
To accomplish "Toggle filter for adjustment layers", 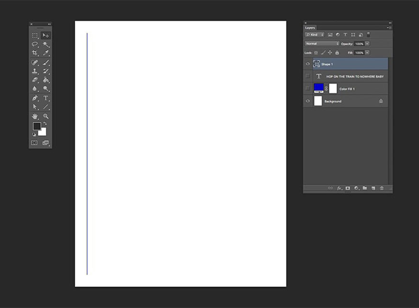I will [338, 35].
